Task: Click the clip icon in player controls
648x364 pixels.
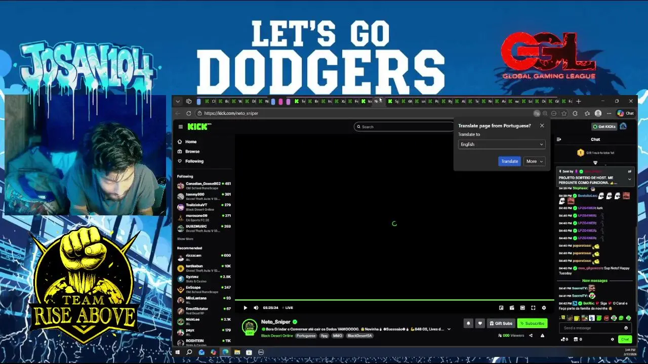Action: (512, 307)
